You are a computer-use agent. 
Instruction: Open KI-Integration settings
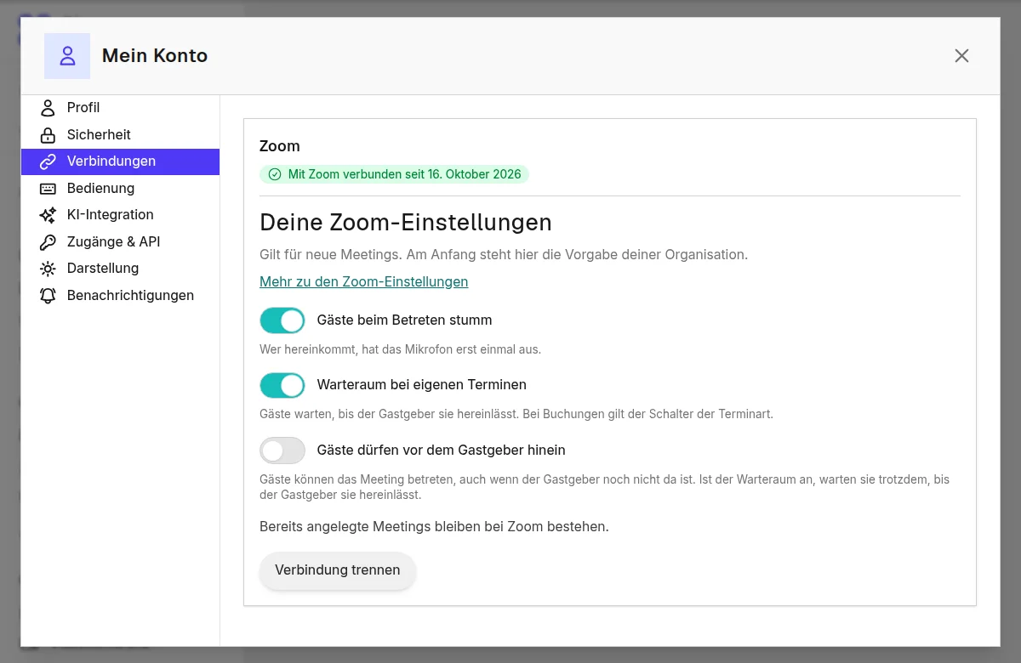point(120,215)
